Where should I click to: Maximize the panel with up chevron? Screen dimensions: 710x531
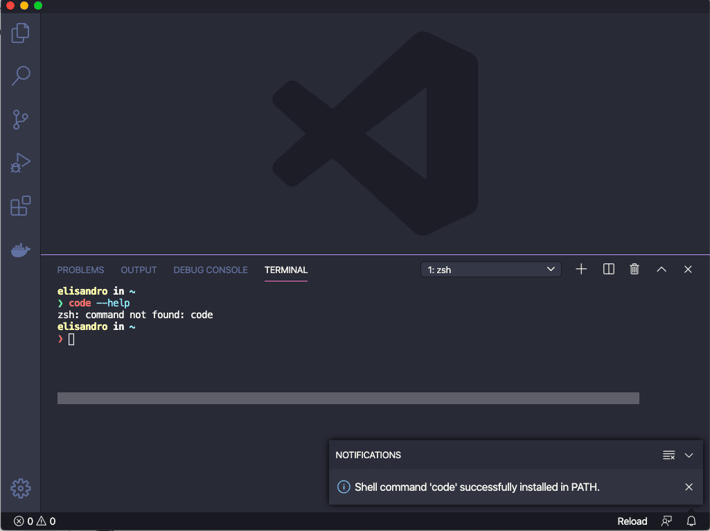pyautogui.click(x=661, y=269)
